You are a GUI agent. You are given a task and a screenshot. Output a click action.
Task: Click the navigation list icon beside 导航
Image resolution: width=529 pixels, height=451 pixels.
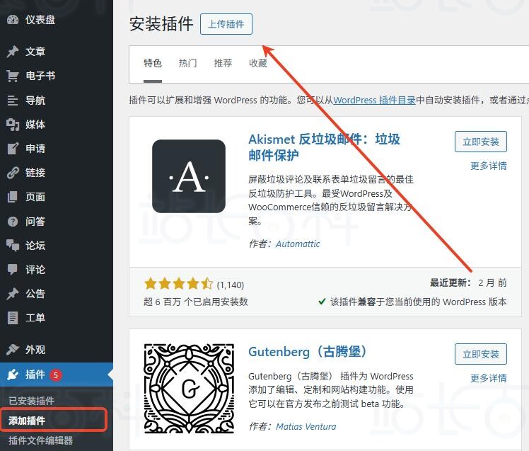tap(13, 101)
